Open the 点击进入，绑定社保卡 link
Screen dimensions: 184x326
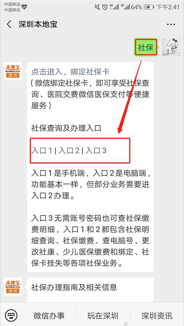pos(70,72)
